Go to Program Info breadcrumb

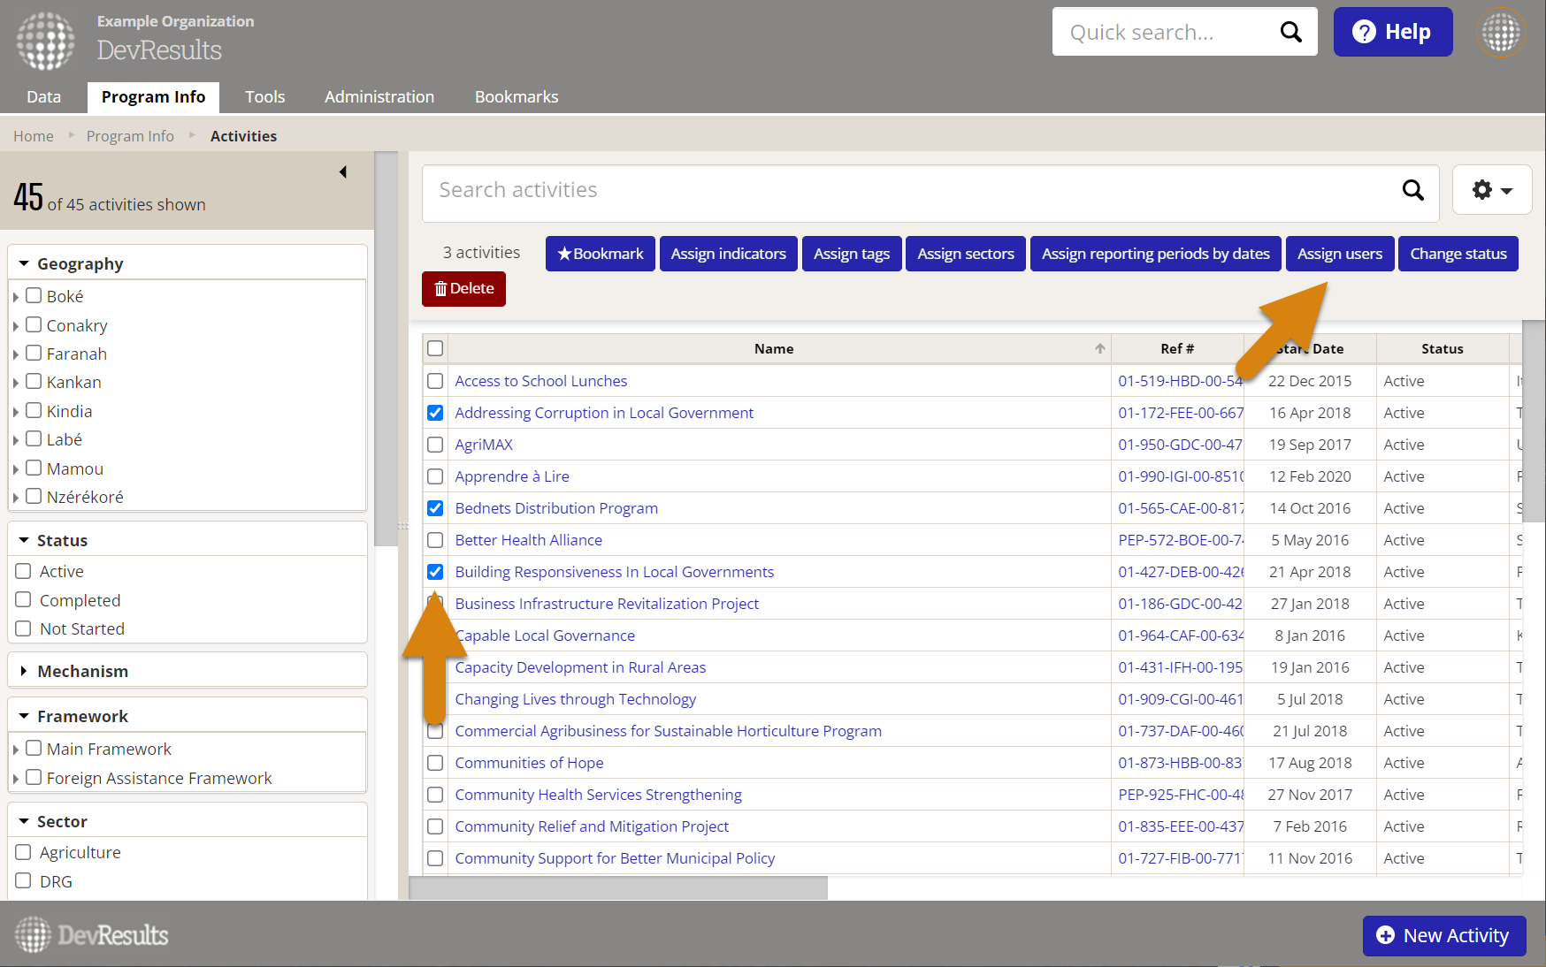130,136
